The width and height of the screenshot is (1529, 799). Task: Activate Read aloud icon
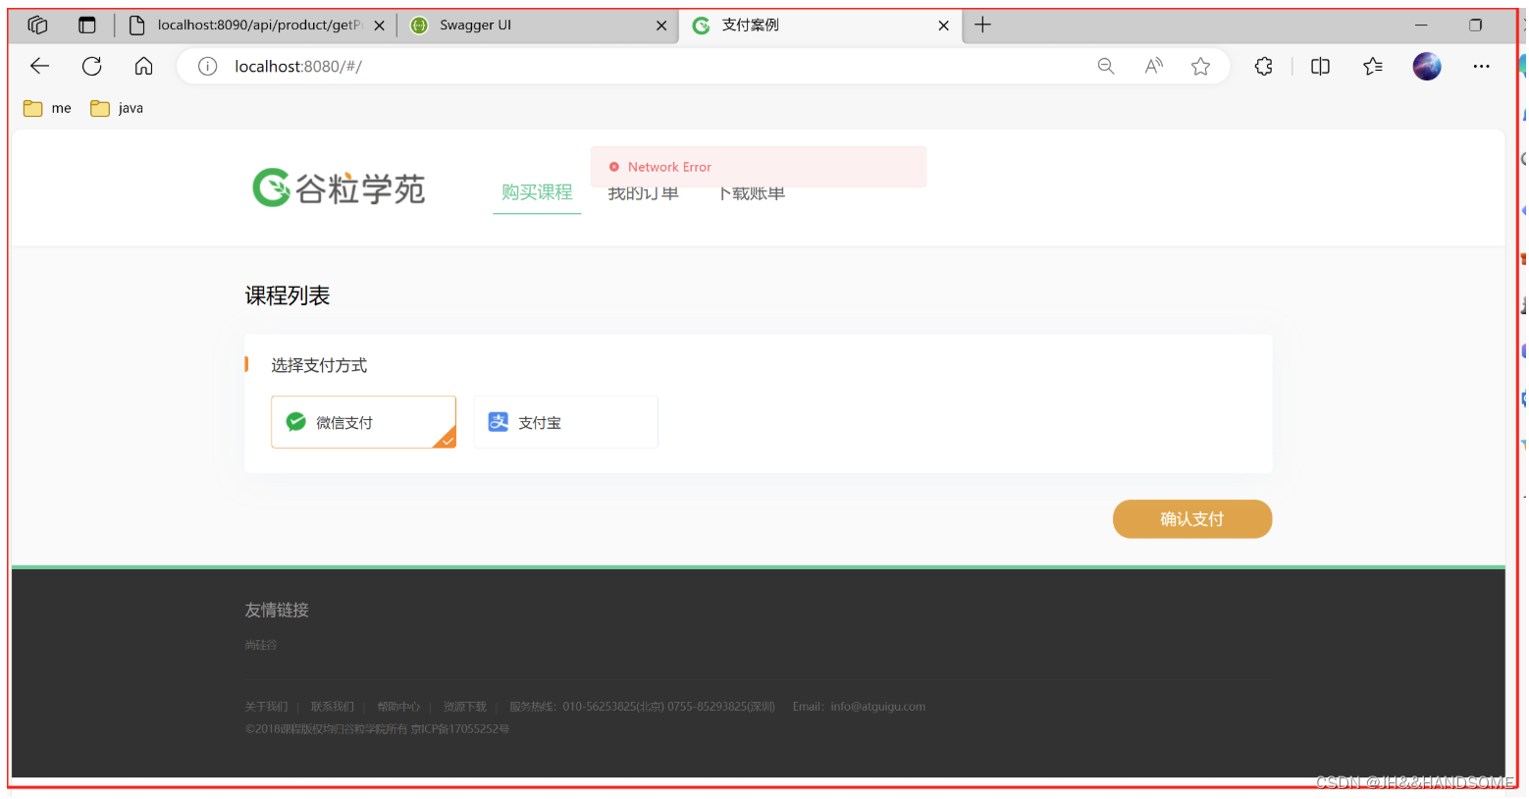click(x=1154, y=66)
